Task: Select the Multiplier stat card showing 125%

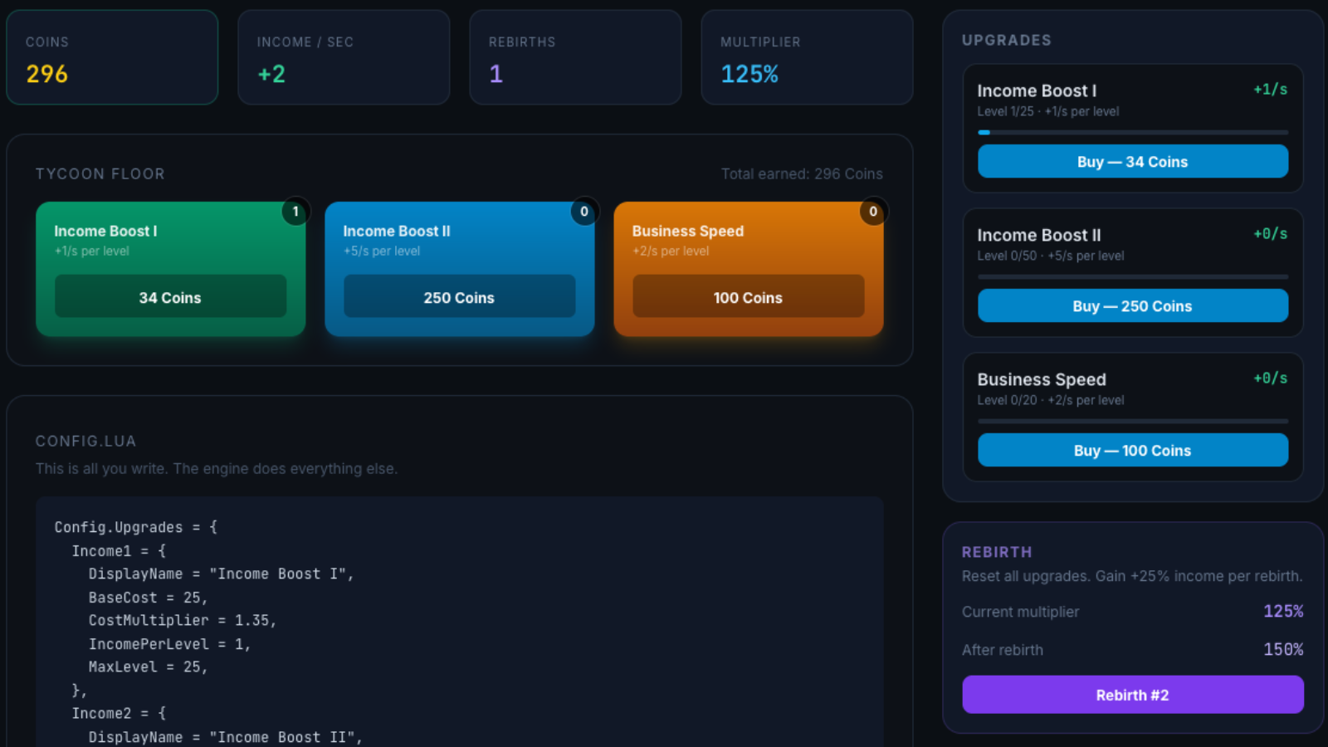Action: point(807,57)
